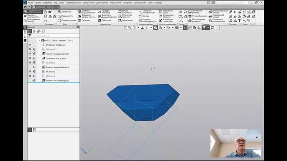Click Вырезать выдавливанием tool

[x=107, y=16]
